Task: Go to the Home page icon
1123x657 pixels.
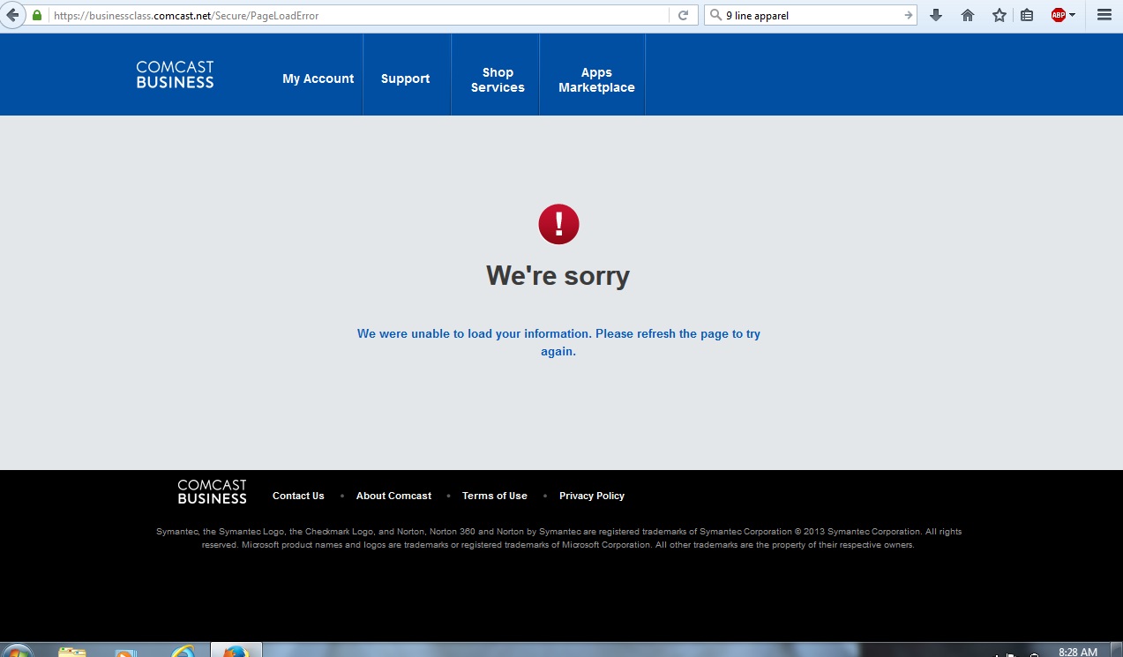Action: 968,15
